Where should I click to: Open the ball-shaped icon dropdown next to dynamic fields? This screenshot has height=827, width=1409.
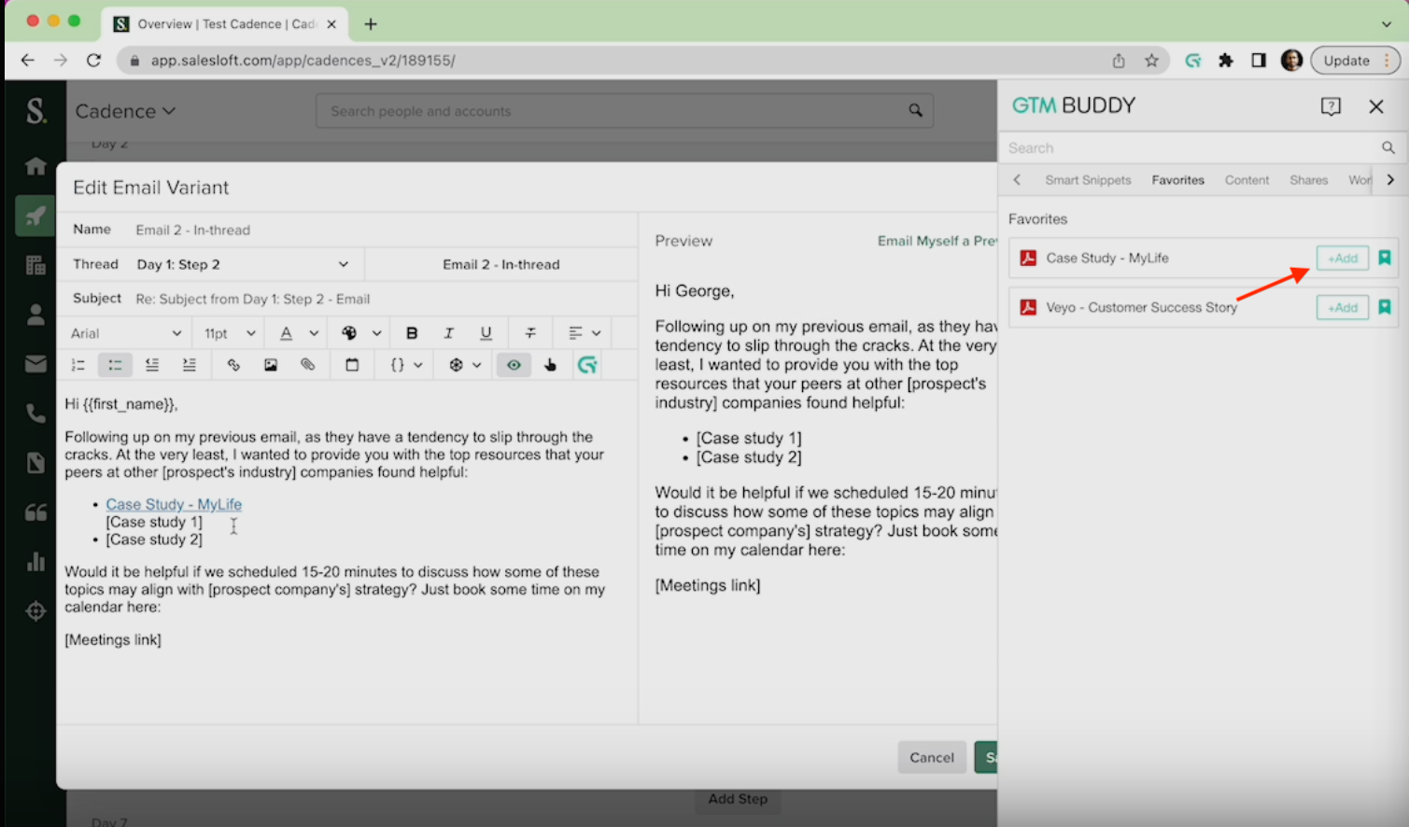tap(465, 365)
